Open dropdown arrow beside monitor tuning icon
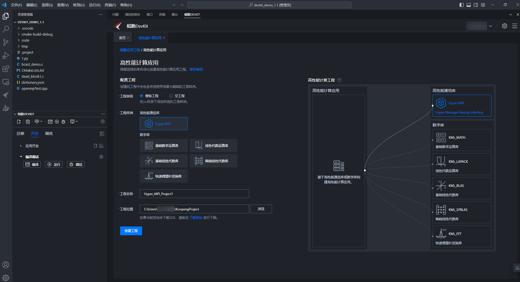 [77, 121]
